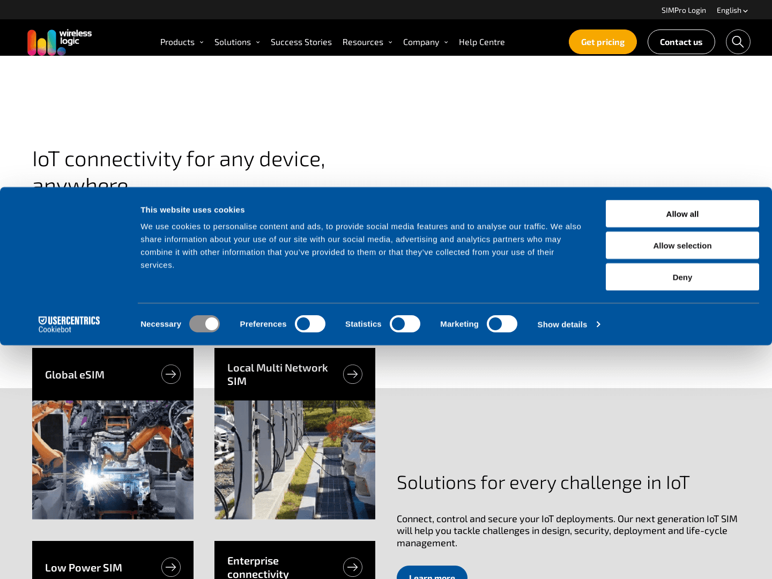Screen dimensions: 772x579
Task: Expand Show details in cookie banner
Action: click(569, 324)
